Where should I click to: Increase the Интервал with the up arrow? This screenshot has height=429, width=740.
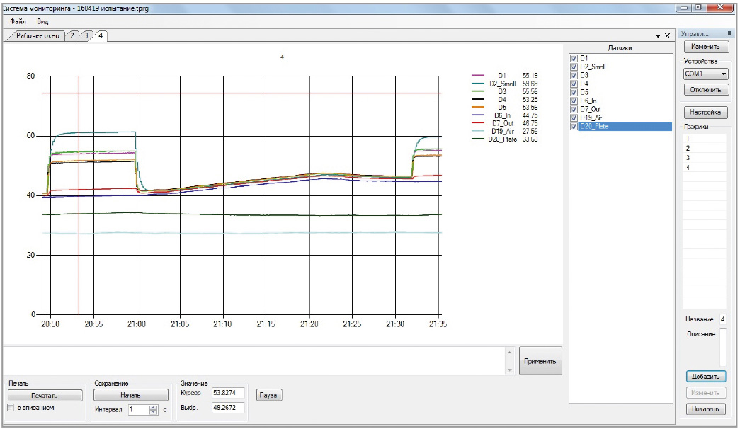click(x=154, y=407)
